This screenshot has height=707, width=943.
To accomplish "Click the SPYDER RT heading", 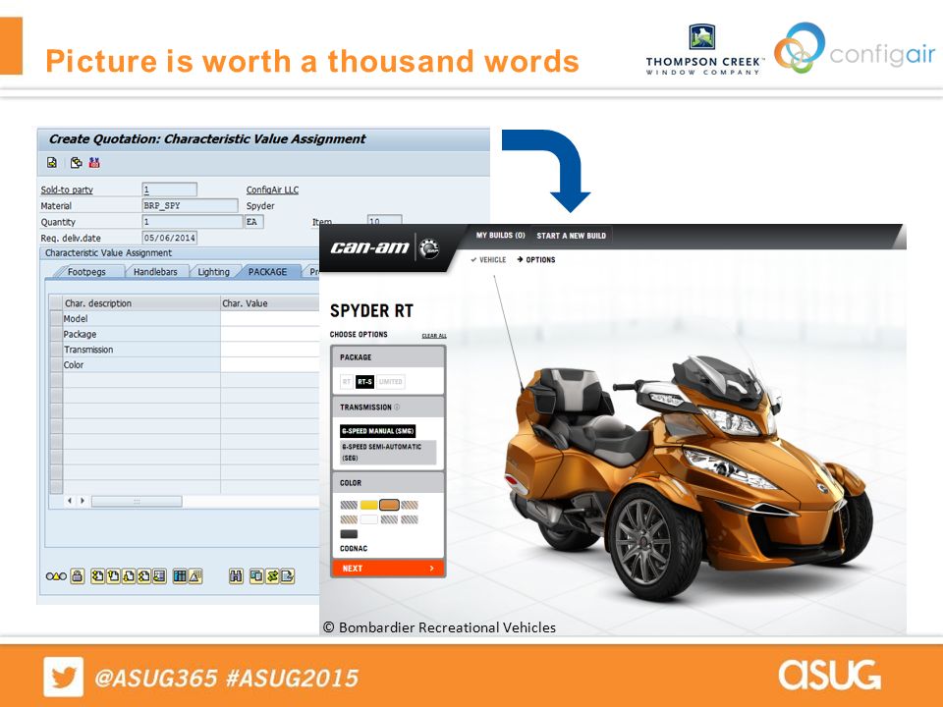I will tap(371, 311).
